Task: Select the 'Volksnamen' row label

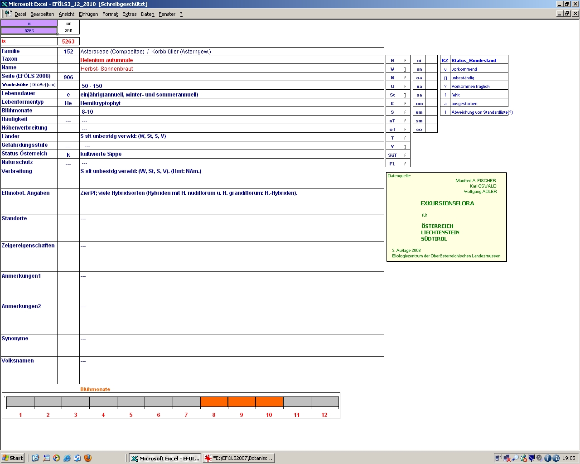Action: [18, 360]
